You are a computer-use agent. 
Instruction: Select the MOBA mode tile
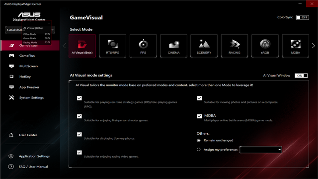pyautogui.click(x=296, y=46)
